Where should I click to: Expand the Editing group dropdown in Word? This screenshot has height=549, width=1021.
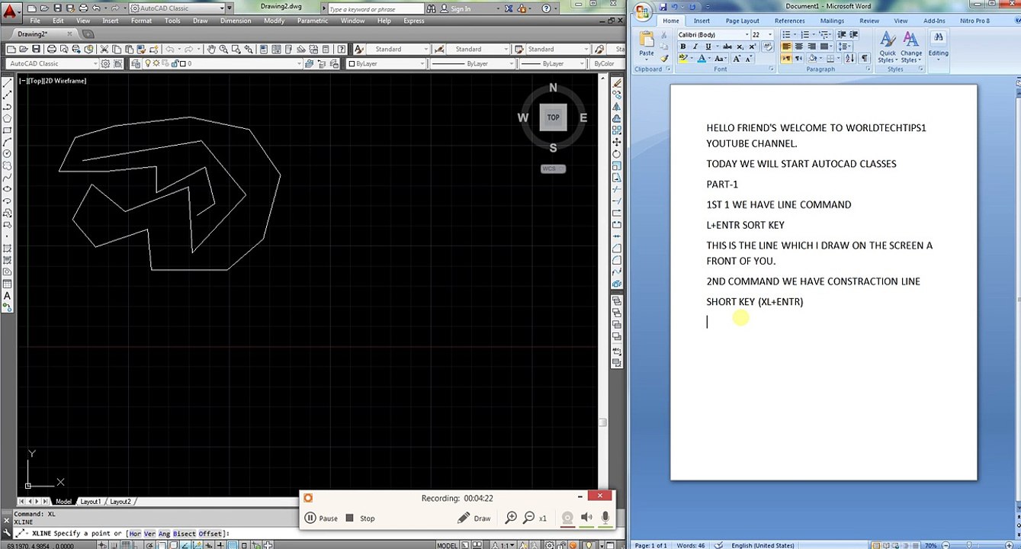tap(939, 46)
